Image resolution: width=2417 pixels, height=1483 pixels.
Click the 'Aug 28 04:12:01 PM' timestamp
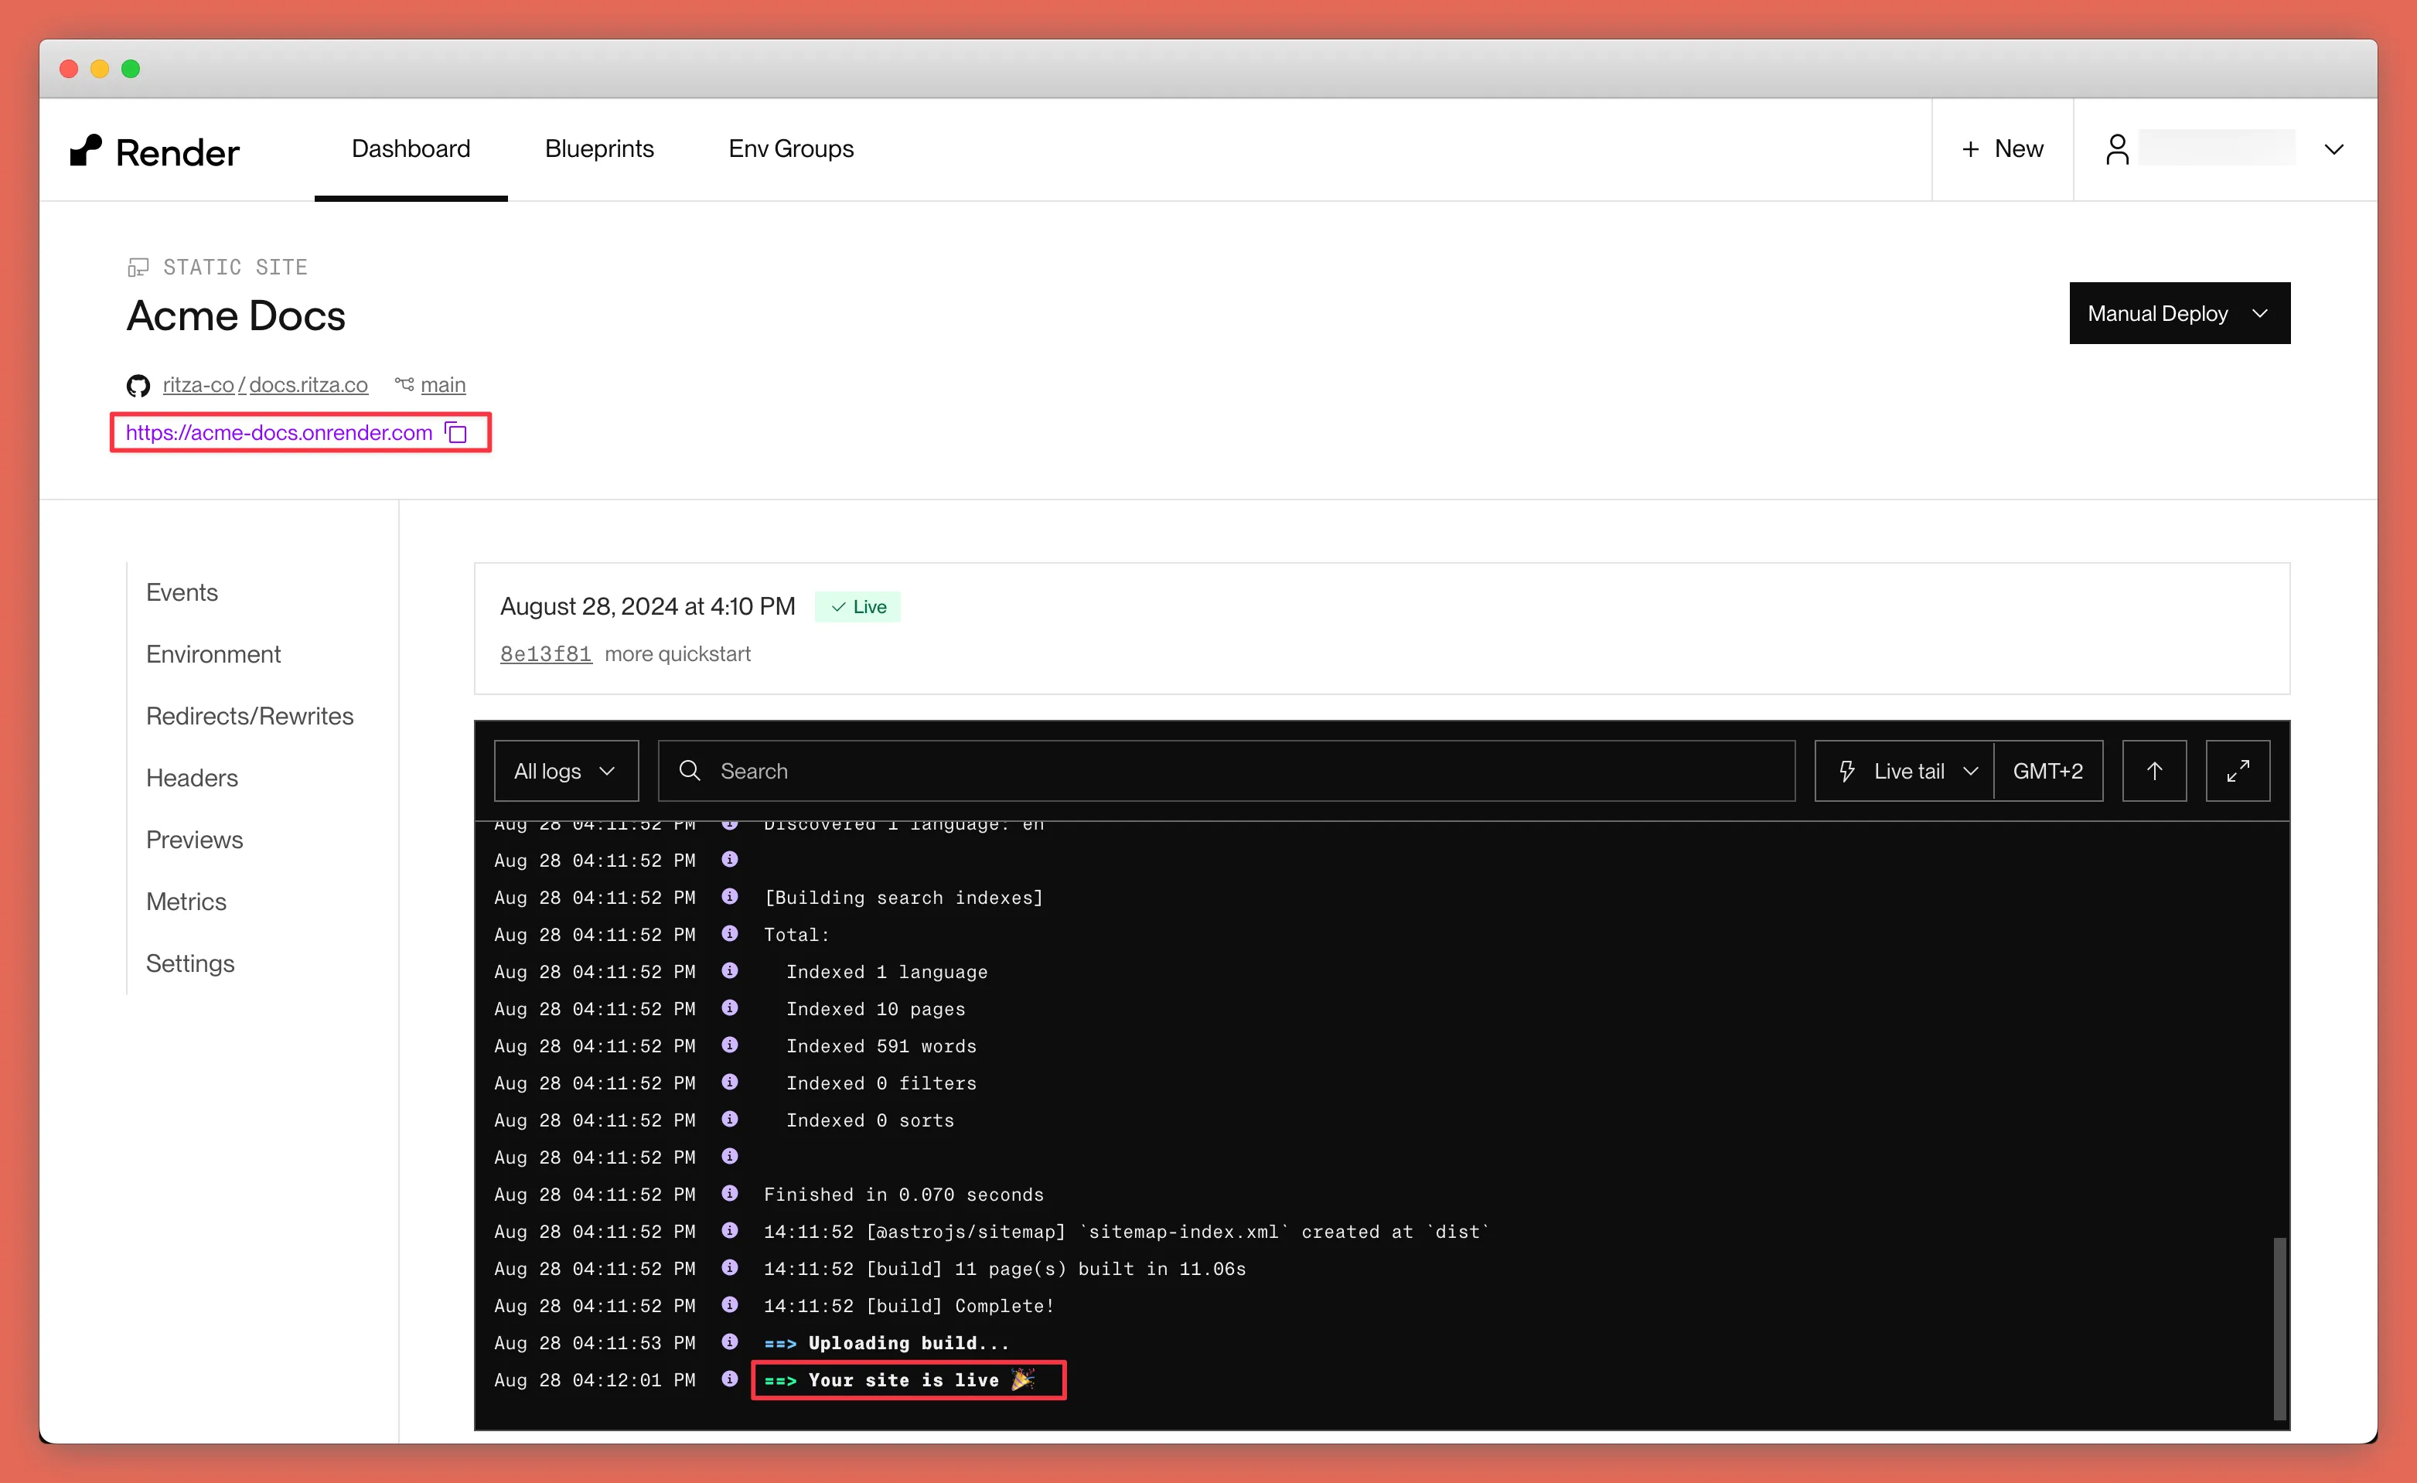595,1380
